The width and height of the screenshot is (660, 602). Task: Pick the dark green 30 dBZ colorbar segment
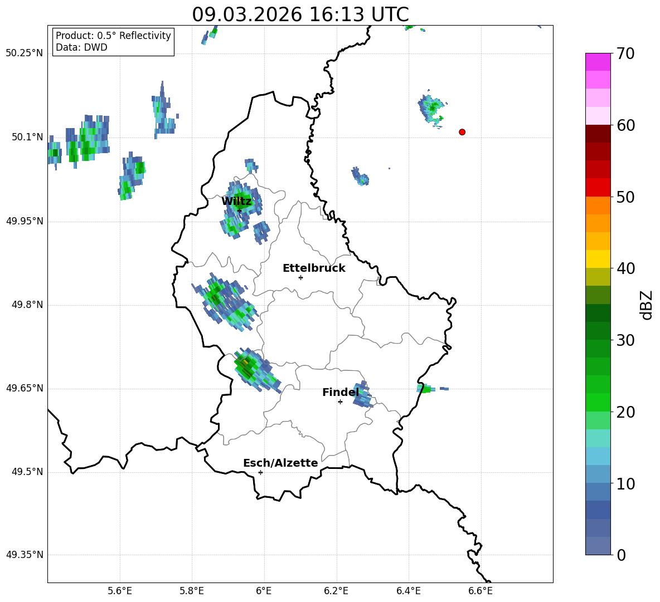pyautogui.click(x=598, y=331)
